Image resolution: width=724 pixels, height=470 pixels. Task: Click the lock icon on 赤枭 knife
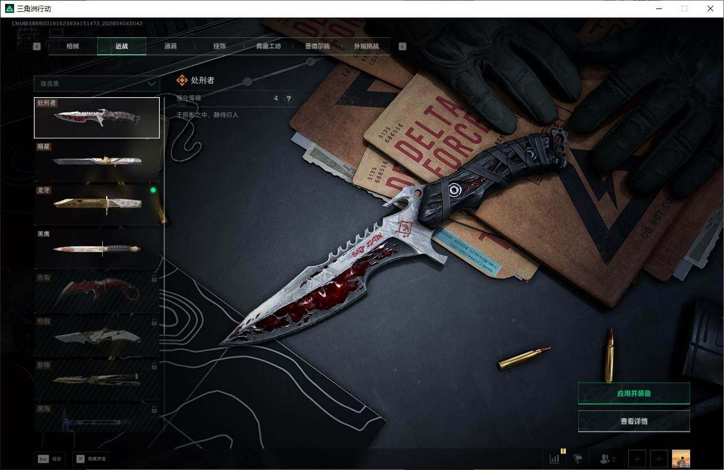[154, 278]
